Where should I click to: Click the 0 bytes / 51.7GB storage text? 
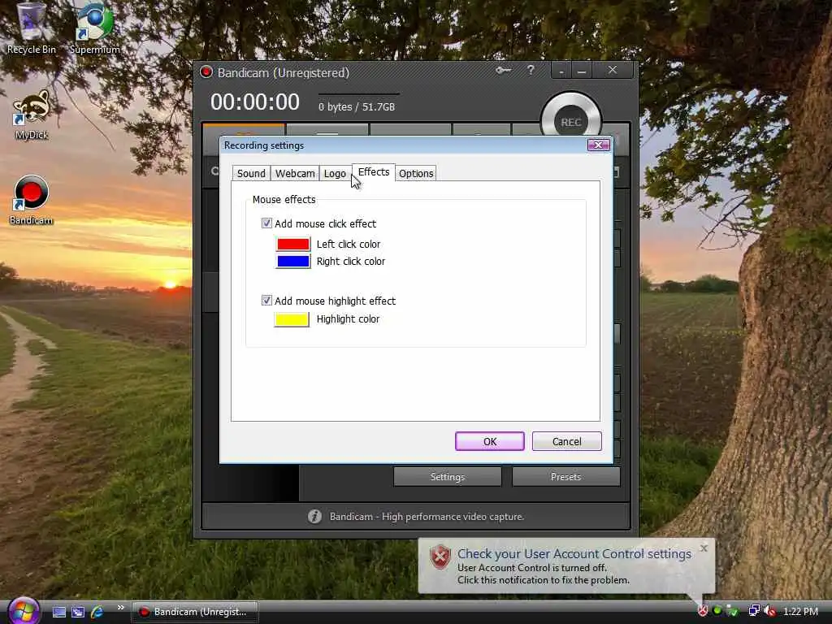pyautogui.click(x=357, y=106)
